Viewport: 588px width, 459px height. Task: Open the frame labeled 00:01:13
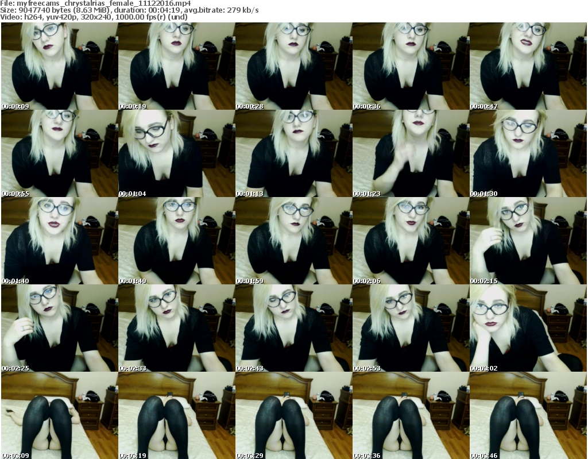[293, 154]
